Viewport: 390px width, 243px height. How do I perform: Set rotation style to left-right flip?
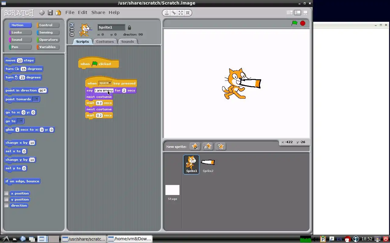point(72,30)
